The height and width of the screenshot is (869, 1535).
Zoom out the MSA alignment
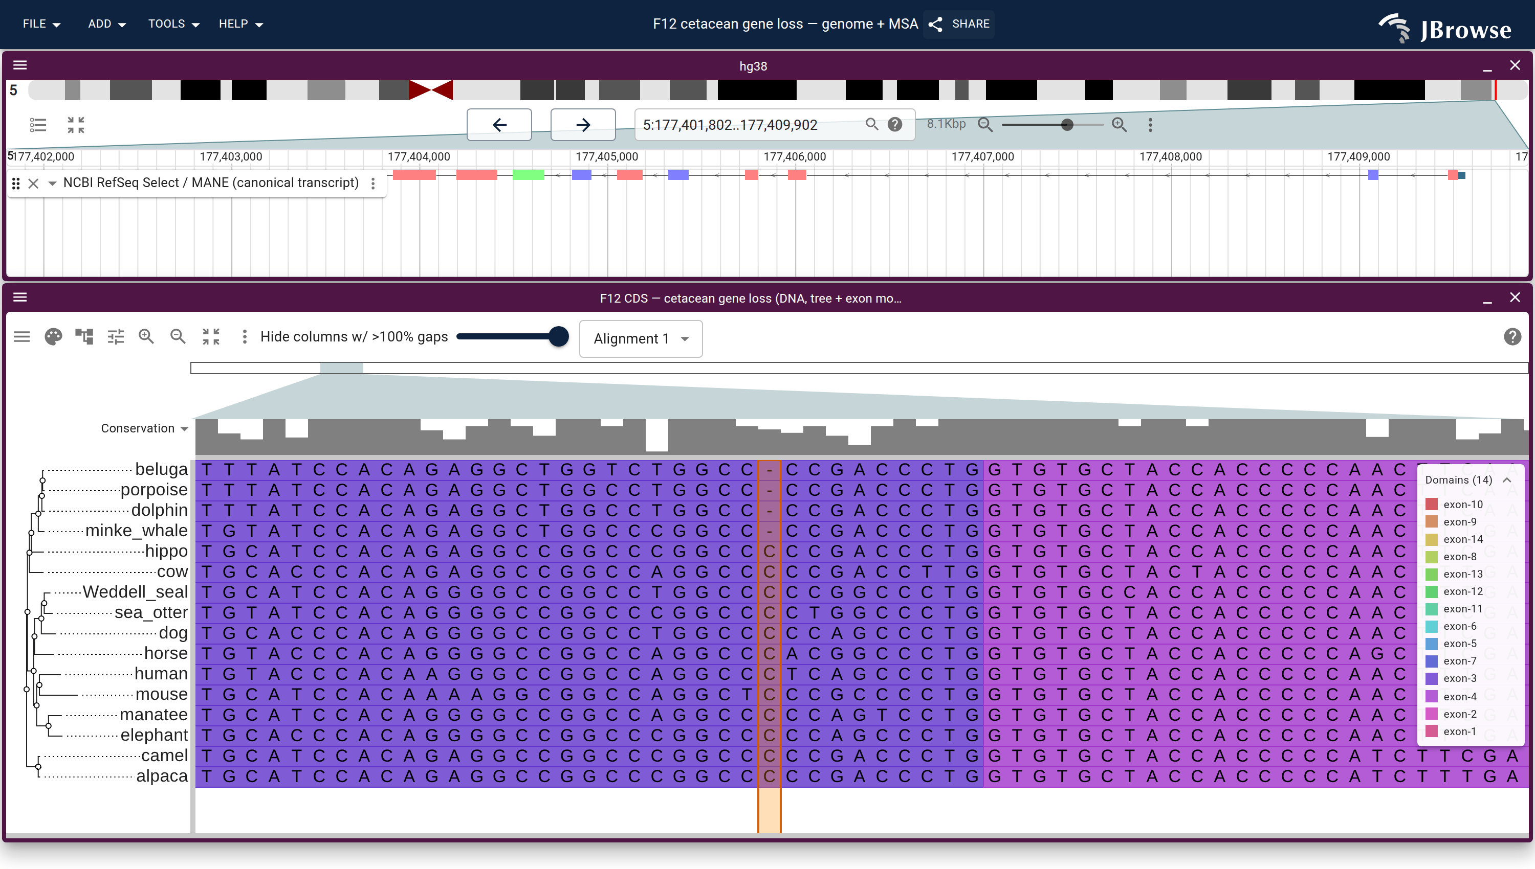point(178,337)
